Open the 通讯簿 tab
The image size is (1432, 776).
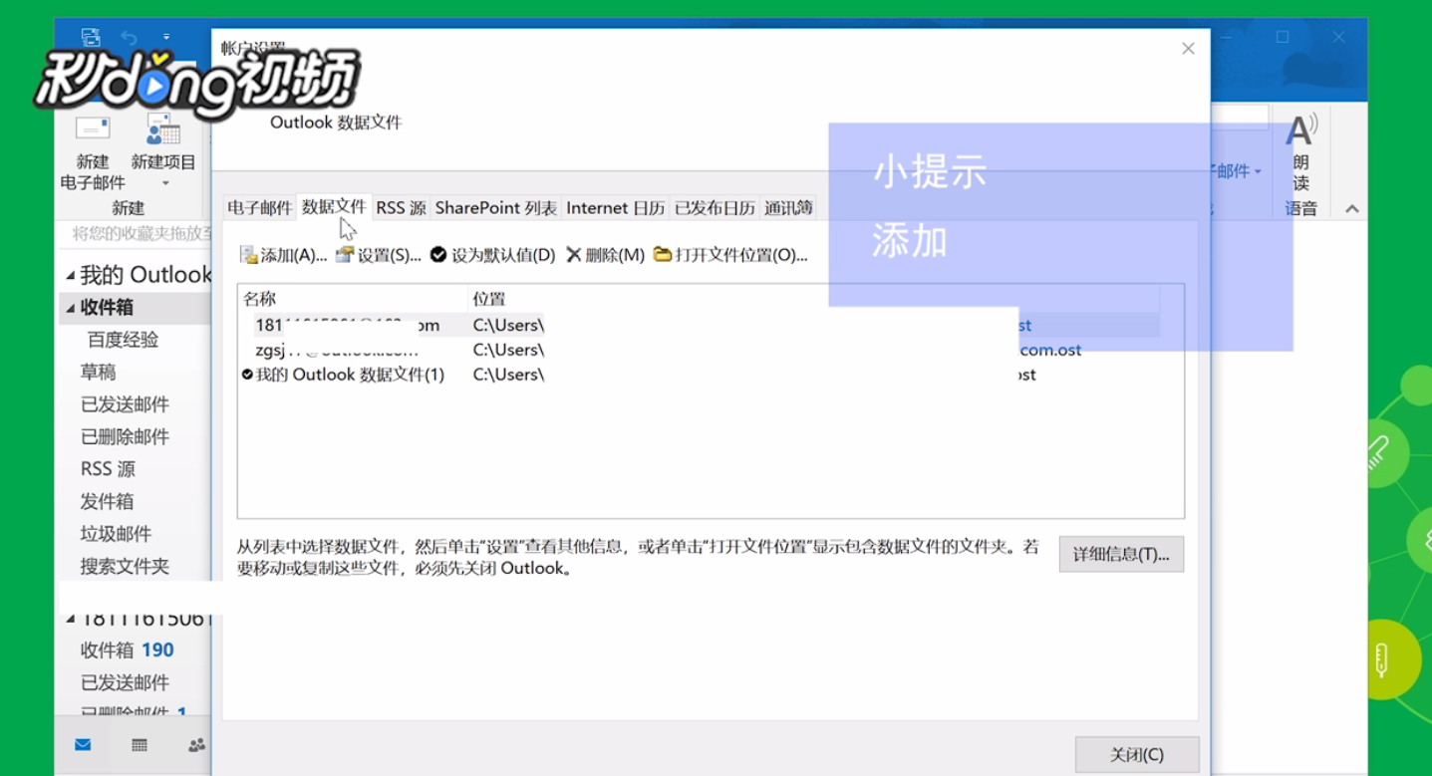788,207
